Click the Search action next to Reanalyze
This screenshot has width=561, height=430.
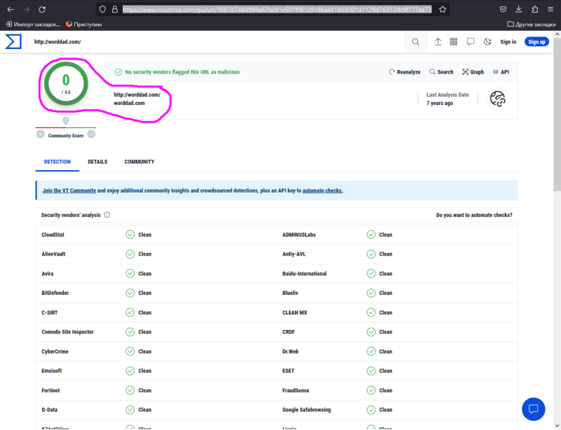(441, 72)
